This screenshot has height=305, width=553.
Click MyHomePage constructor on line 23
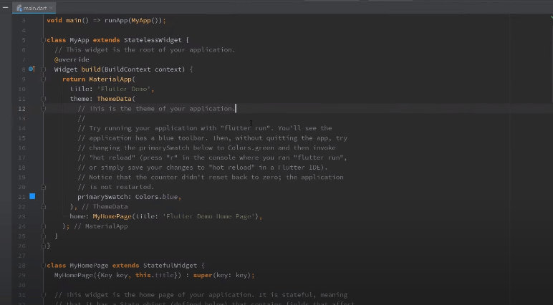click(112, 216)
